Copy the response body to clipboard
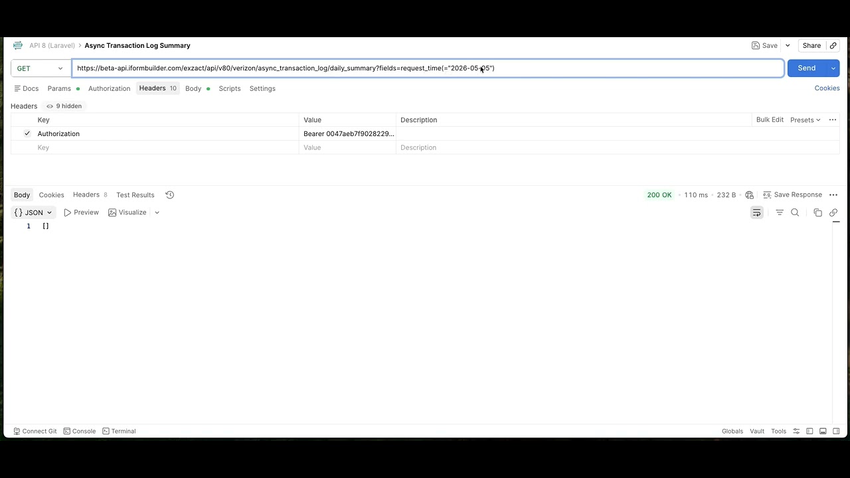850x478 pixels. click(817, 212)
